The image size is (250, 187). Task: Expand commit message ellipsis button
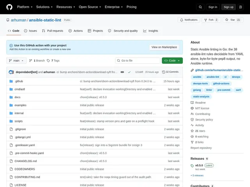pyautogui.click(x=122, y=72)
